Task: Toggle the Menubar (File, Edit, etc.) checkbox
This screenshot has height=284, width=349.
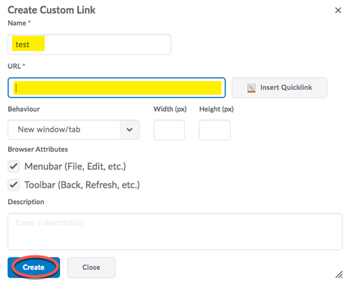Action: pyautogui.click(x=14, y=166)
